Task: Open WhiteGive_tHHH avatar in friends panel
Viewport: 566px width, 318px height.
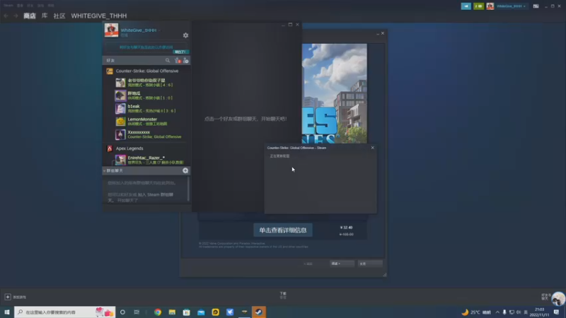Action: pos(111,30)
